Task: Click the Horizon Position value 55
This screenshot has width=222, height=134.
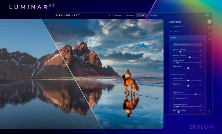Action: [x=200, y=56]
